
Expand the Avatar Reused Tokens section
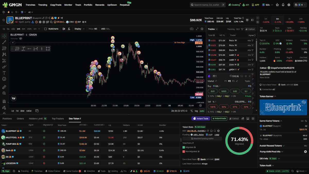pos(284,146)
